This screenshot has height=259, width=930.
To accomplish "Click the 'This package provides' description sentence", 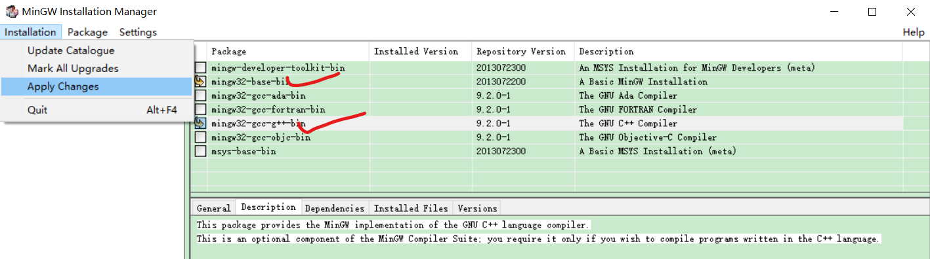I will [x=393, y=224].
